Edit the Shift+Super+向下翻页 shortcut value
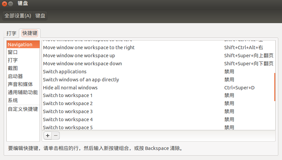This screenshot has width=282, height=160. (249, 64)
